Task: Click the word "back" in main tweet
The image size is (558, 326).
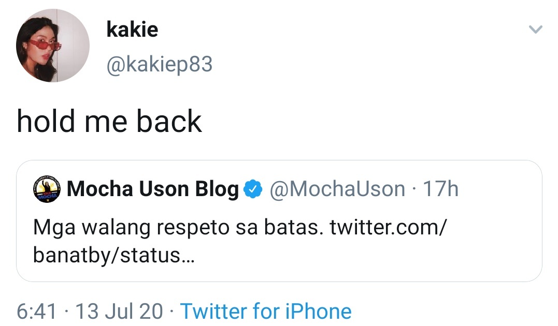Action: [169, 122]
